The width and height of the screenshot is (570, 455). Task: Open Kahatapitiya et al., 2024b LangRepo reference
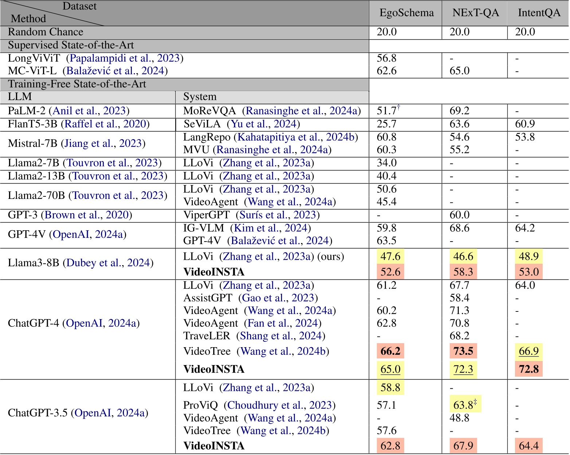[x=296, y=137]
